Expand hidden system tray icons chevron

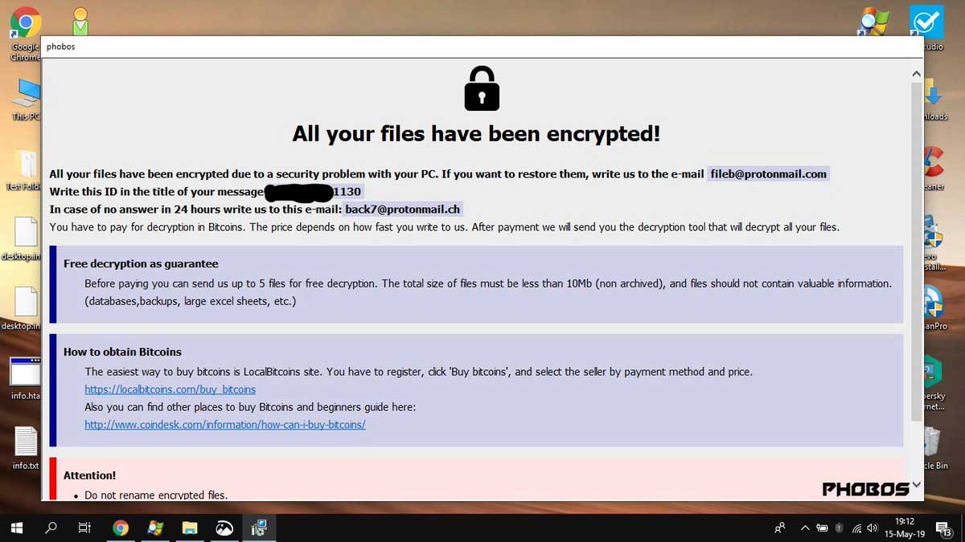click(805, 528)
